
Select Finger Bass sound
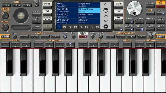point(89,5)
